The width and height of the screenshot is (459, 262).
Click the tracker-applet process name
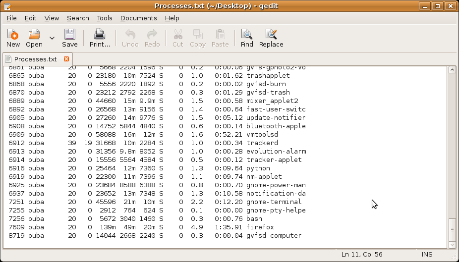pyautogui.click(x=274, y=160)
